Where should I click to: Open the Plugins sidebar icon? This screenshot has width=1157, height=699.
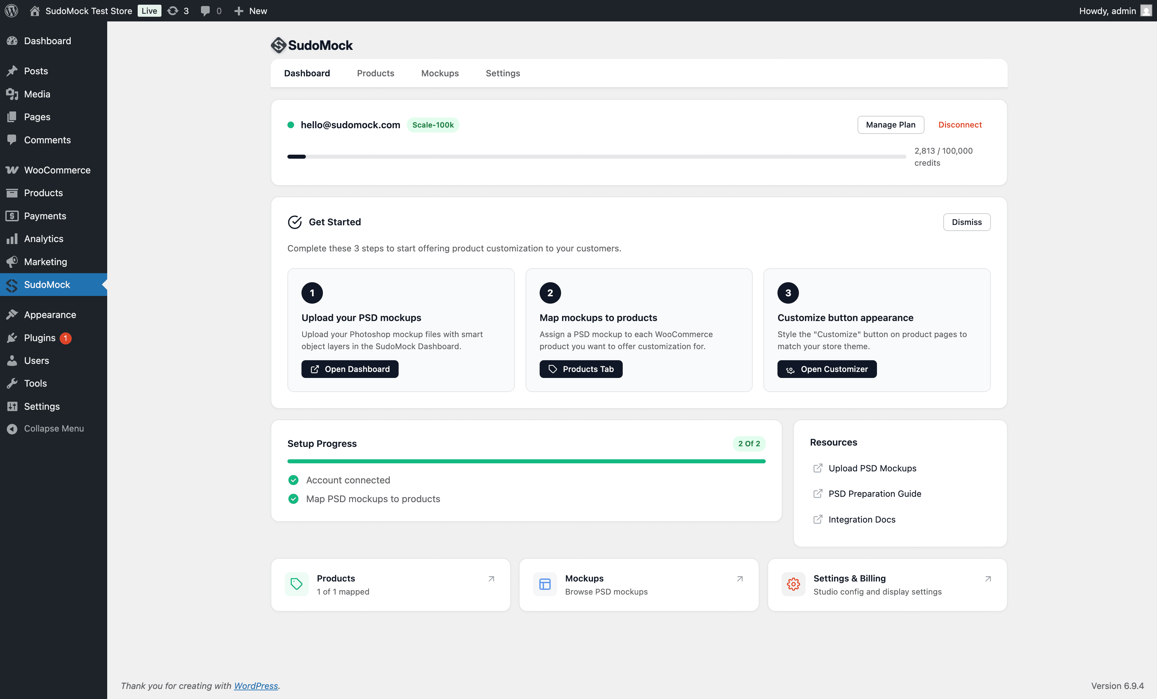click(x=11, y=337)
